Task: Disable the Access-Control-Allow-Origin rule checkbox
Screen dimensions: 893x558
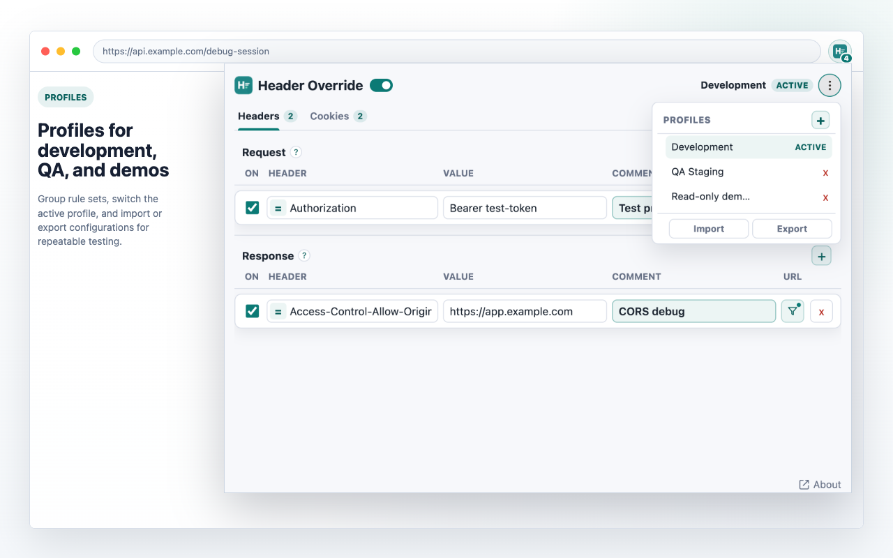Action: pos(253,311)
